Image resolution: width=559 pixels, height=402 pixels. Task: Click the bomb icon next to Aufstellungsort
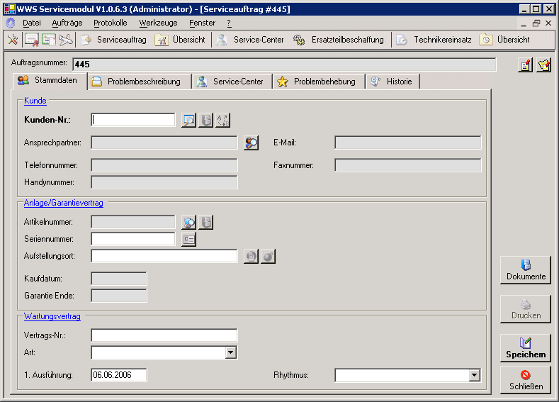268,257
